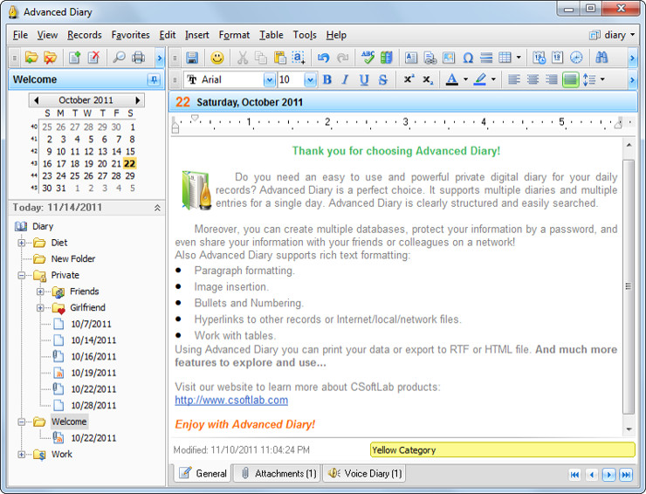Switch to the Attachments (1) tab
This screenshot has height=494, width=646.
click(278, 473)
